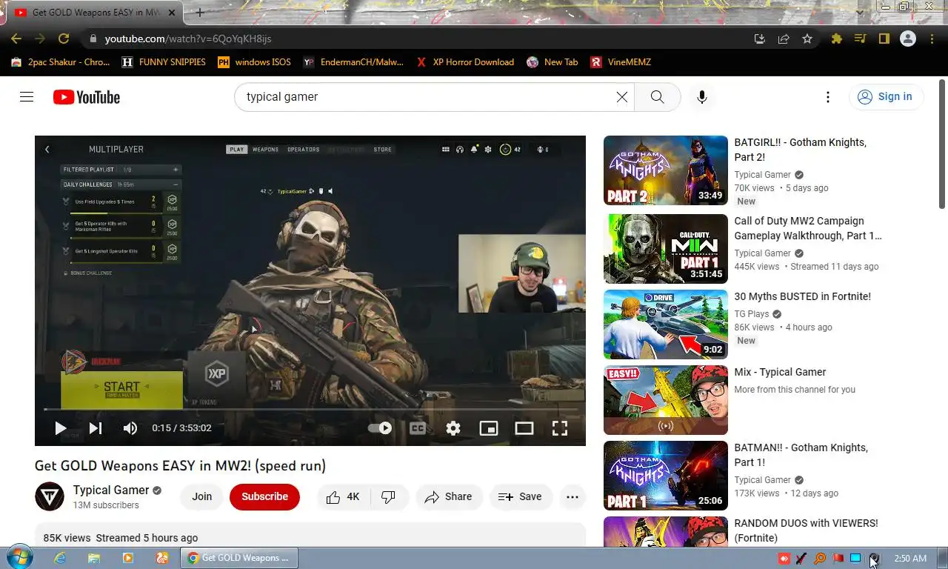The height and width of the screenshot is (569, 948).
Task: Play the video
Action: [x=60, y=427]
